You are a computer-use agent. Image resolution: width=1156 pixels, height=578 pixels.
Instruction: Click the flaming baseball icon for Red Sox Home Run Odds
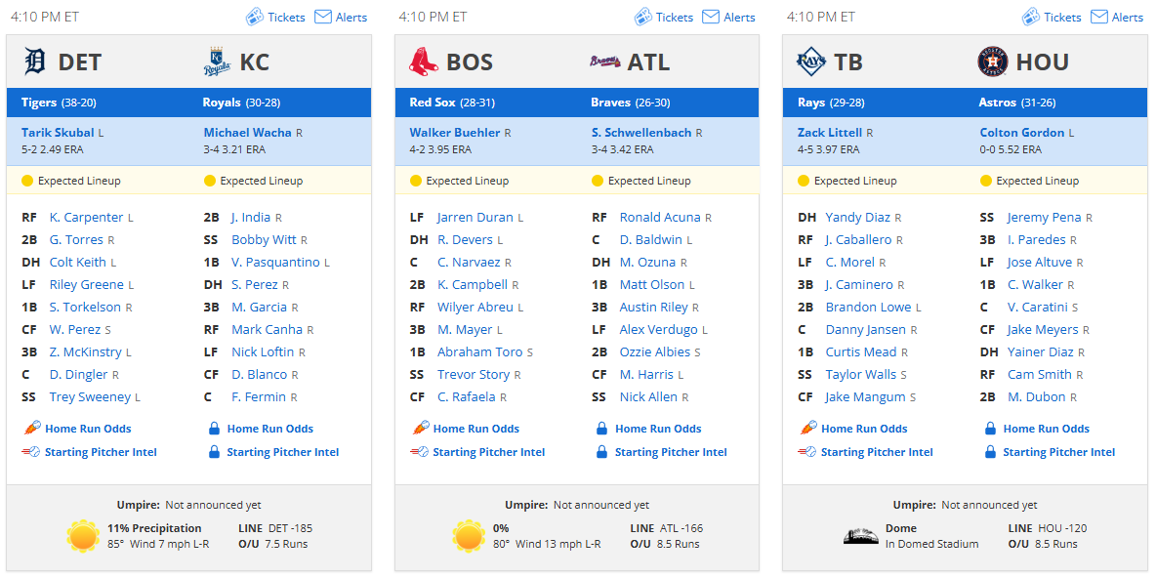coord(420,429)
